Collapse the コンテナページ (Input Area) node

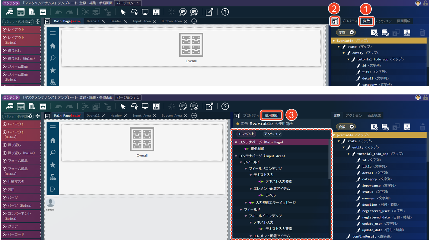236,156
